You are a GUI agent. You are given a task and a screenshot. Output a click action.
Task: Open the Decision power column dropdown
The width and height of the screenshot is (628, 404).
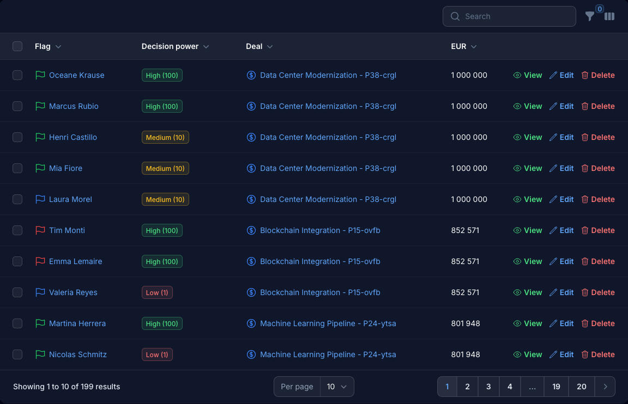[x=206, y=47]
